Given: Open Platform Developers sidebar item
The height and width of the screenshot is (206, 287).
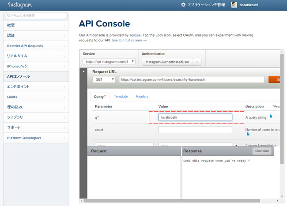Looking at the screenshot, I should click(x=36, y=138).
